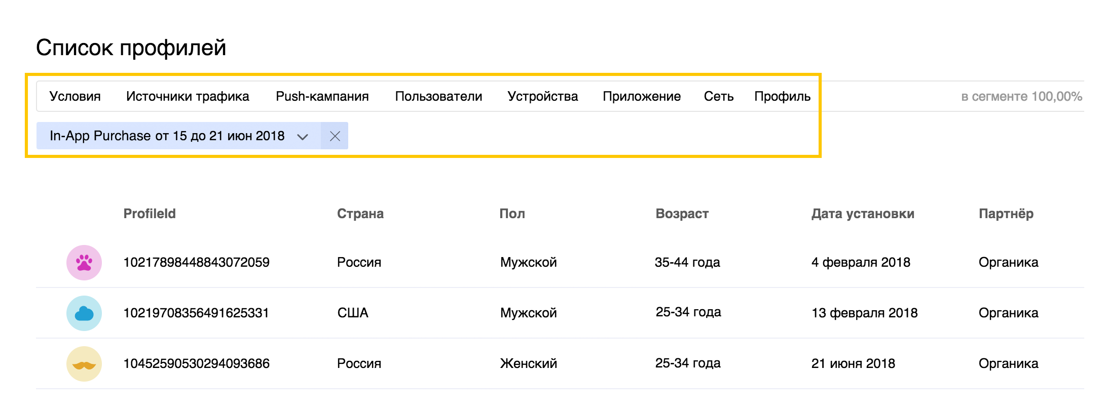Click the blue cloud profile avatar

coord(84,313)
